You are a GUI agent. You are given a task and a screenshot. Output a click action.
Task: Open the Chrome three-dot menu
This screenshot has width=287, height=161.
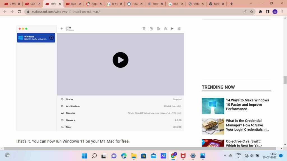[x=282, y=12]
